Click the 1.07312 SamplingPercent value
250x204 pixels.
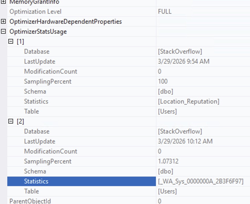pos(168,161)
